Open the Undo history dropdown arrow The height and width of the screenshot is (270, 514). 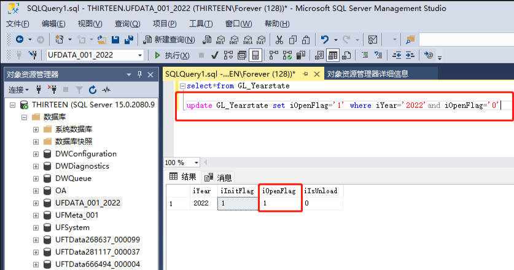pyautogui.click(x=336, y=40)
